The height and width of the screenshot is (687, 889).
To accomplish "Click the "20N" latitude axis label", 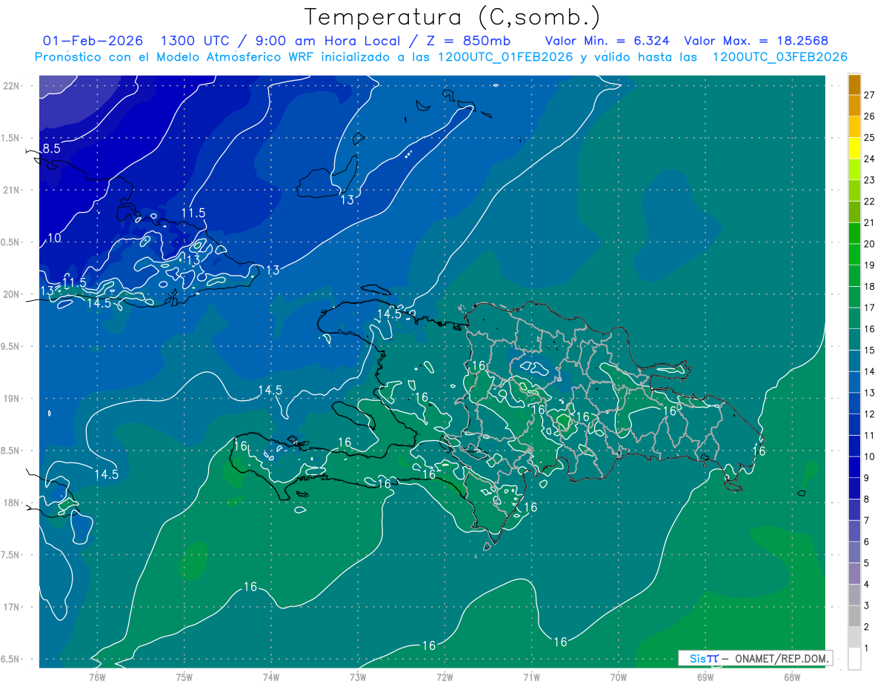I will 11,294.
